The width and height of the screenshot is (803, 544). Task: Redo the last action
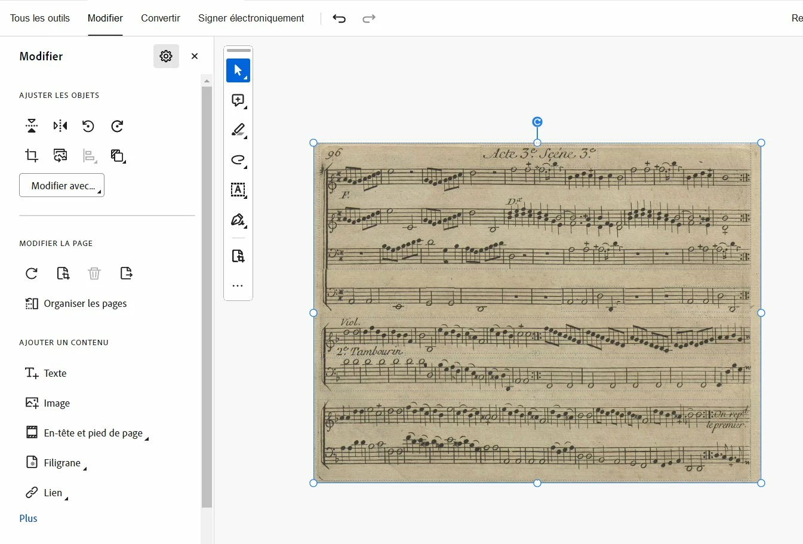coord(369,19)
